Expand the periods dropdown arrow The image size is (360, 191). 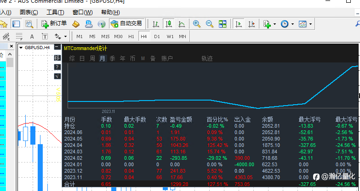(x=292, y=24)
